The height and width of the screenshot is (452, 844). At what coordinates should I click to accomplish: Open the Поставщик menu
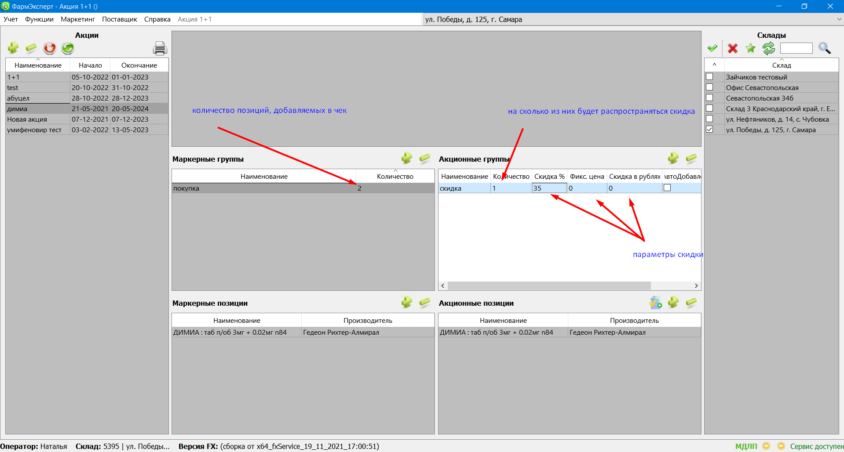click(x=120, y=19)
